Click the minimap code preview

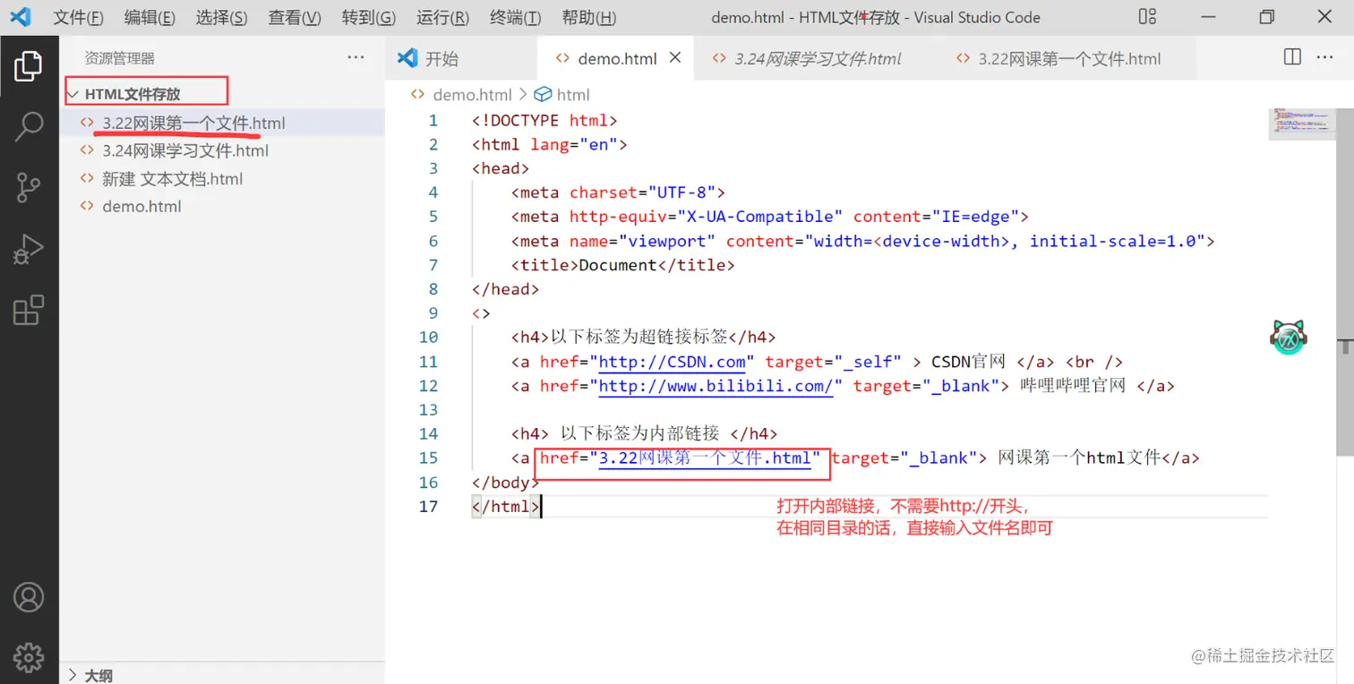click(x=1303, y=124)
